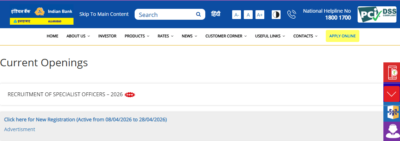Reset font size with the A button
The width and height of the screenshot is (400, 141).
[x=248, y=15]
